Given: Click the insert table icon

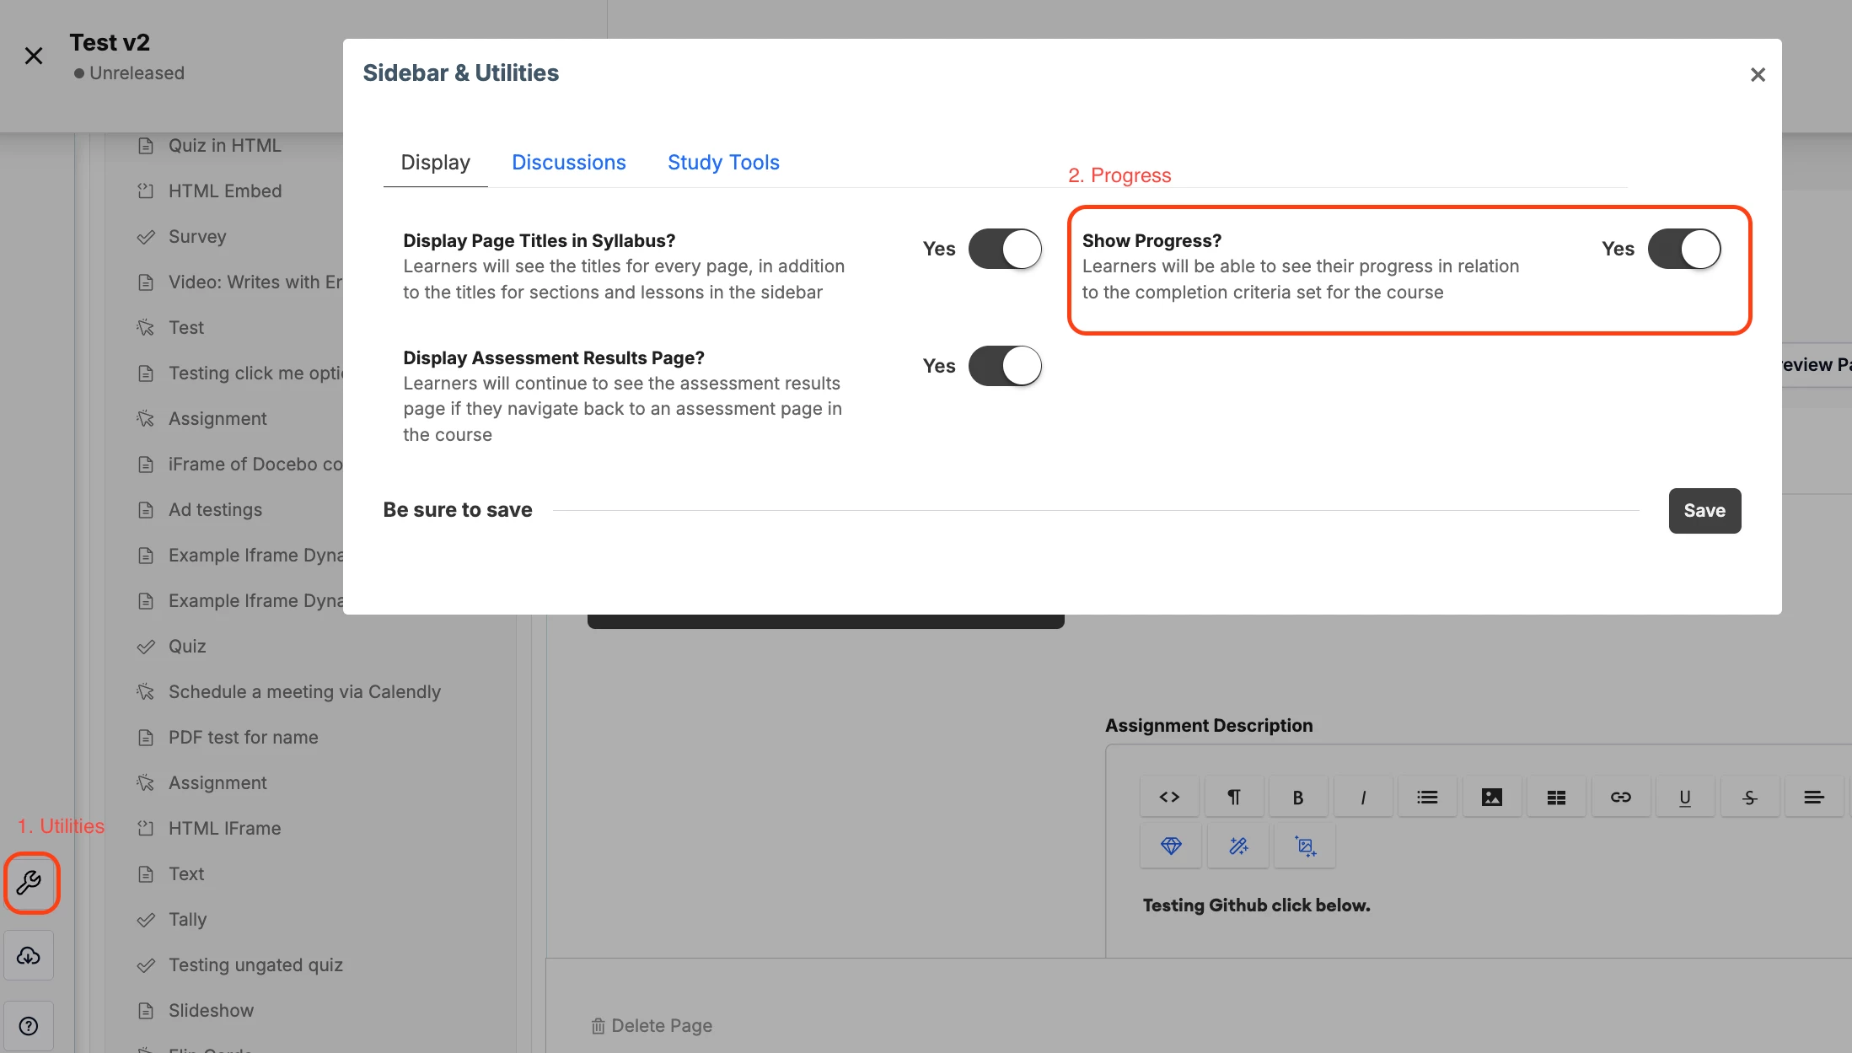Looking at the screenshot, I should [x=1556, y=797].
